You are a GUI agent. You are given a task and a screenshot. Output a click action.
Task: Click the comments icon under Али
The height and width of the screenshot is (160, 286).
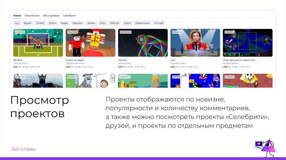[188, 67]
